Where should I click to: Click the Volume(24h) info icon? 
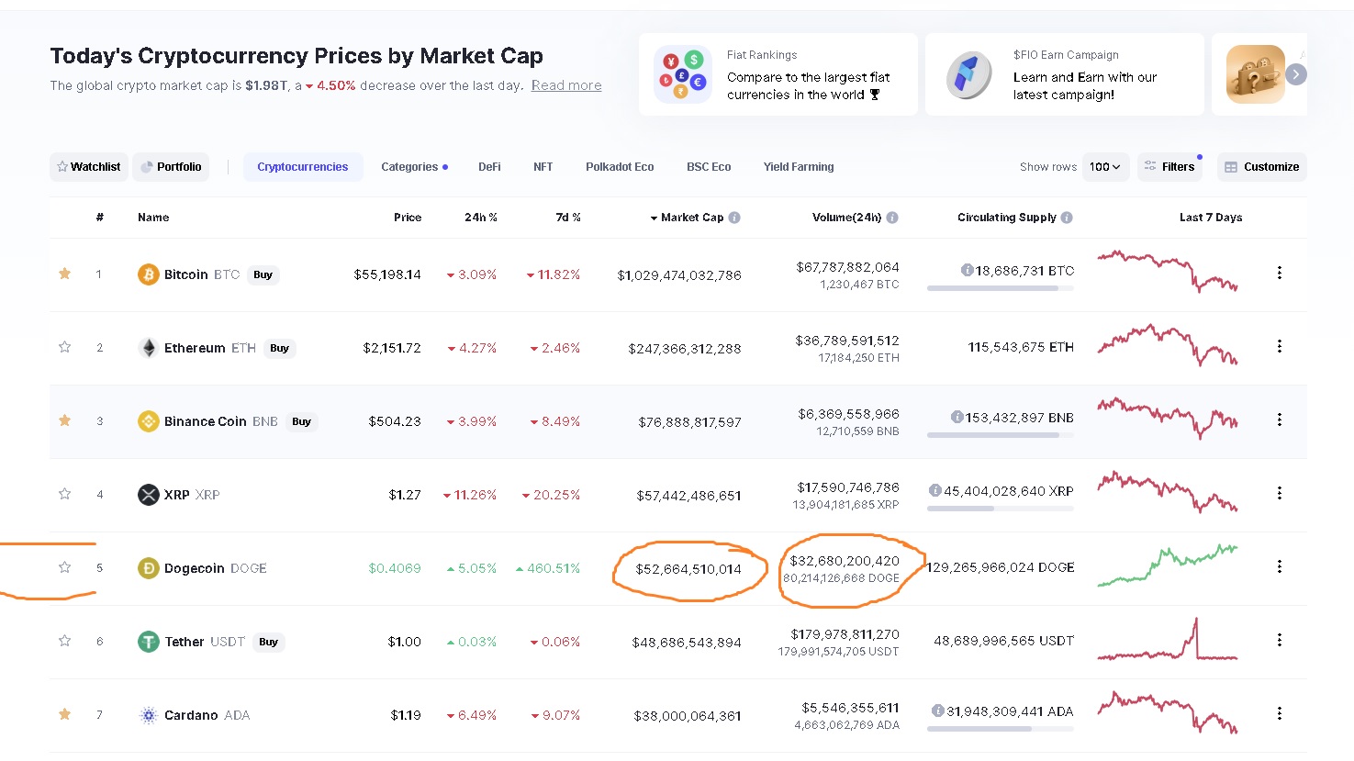892,218
